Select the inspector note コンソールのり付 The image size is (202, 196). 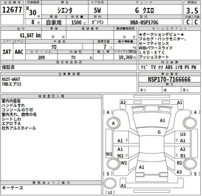(17, 110)
